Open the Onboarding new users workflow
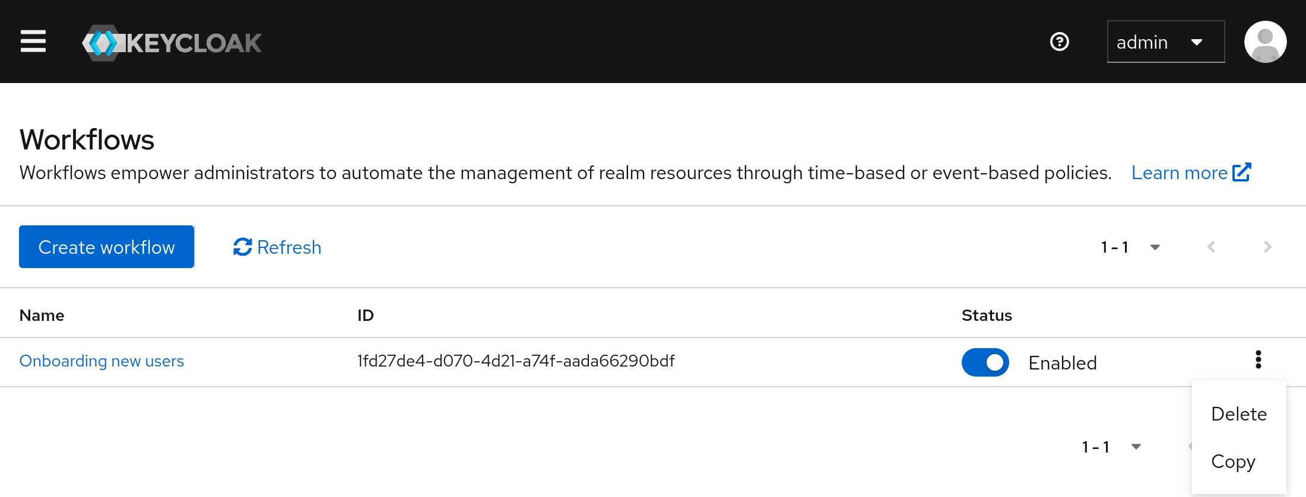The height and width of the screenshot is (497, 1306). coord(102,361)
